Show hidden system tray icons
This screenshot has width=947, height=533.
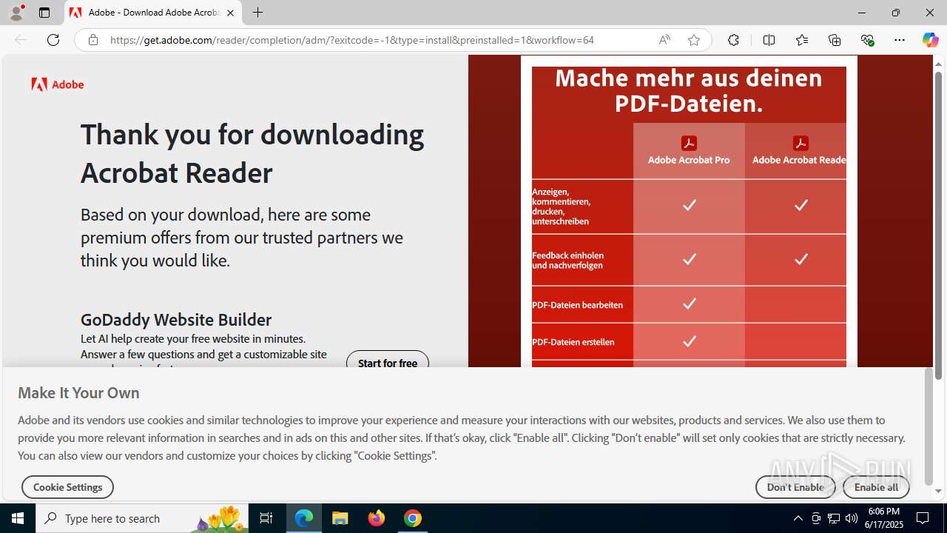tap(798, 518)
